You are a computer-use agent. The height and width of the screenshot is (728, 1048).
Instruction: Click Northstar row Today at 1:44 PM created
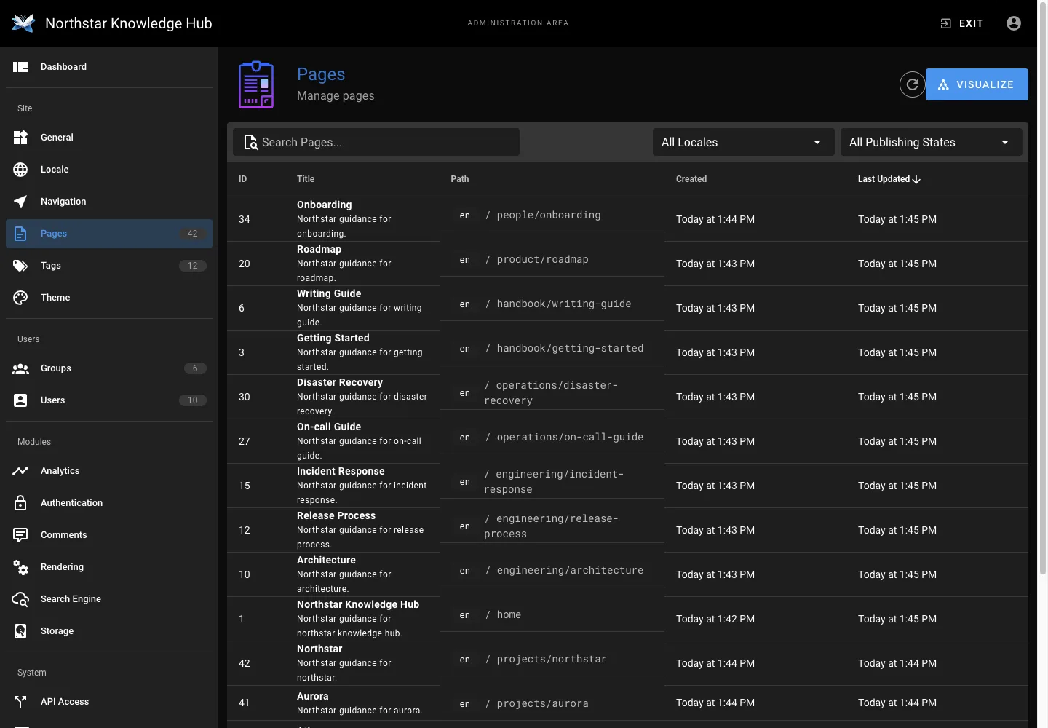pyautogui.click(x=715, y=663)
